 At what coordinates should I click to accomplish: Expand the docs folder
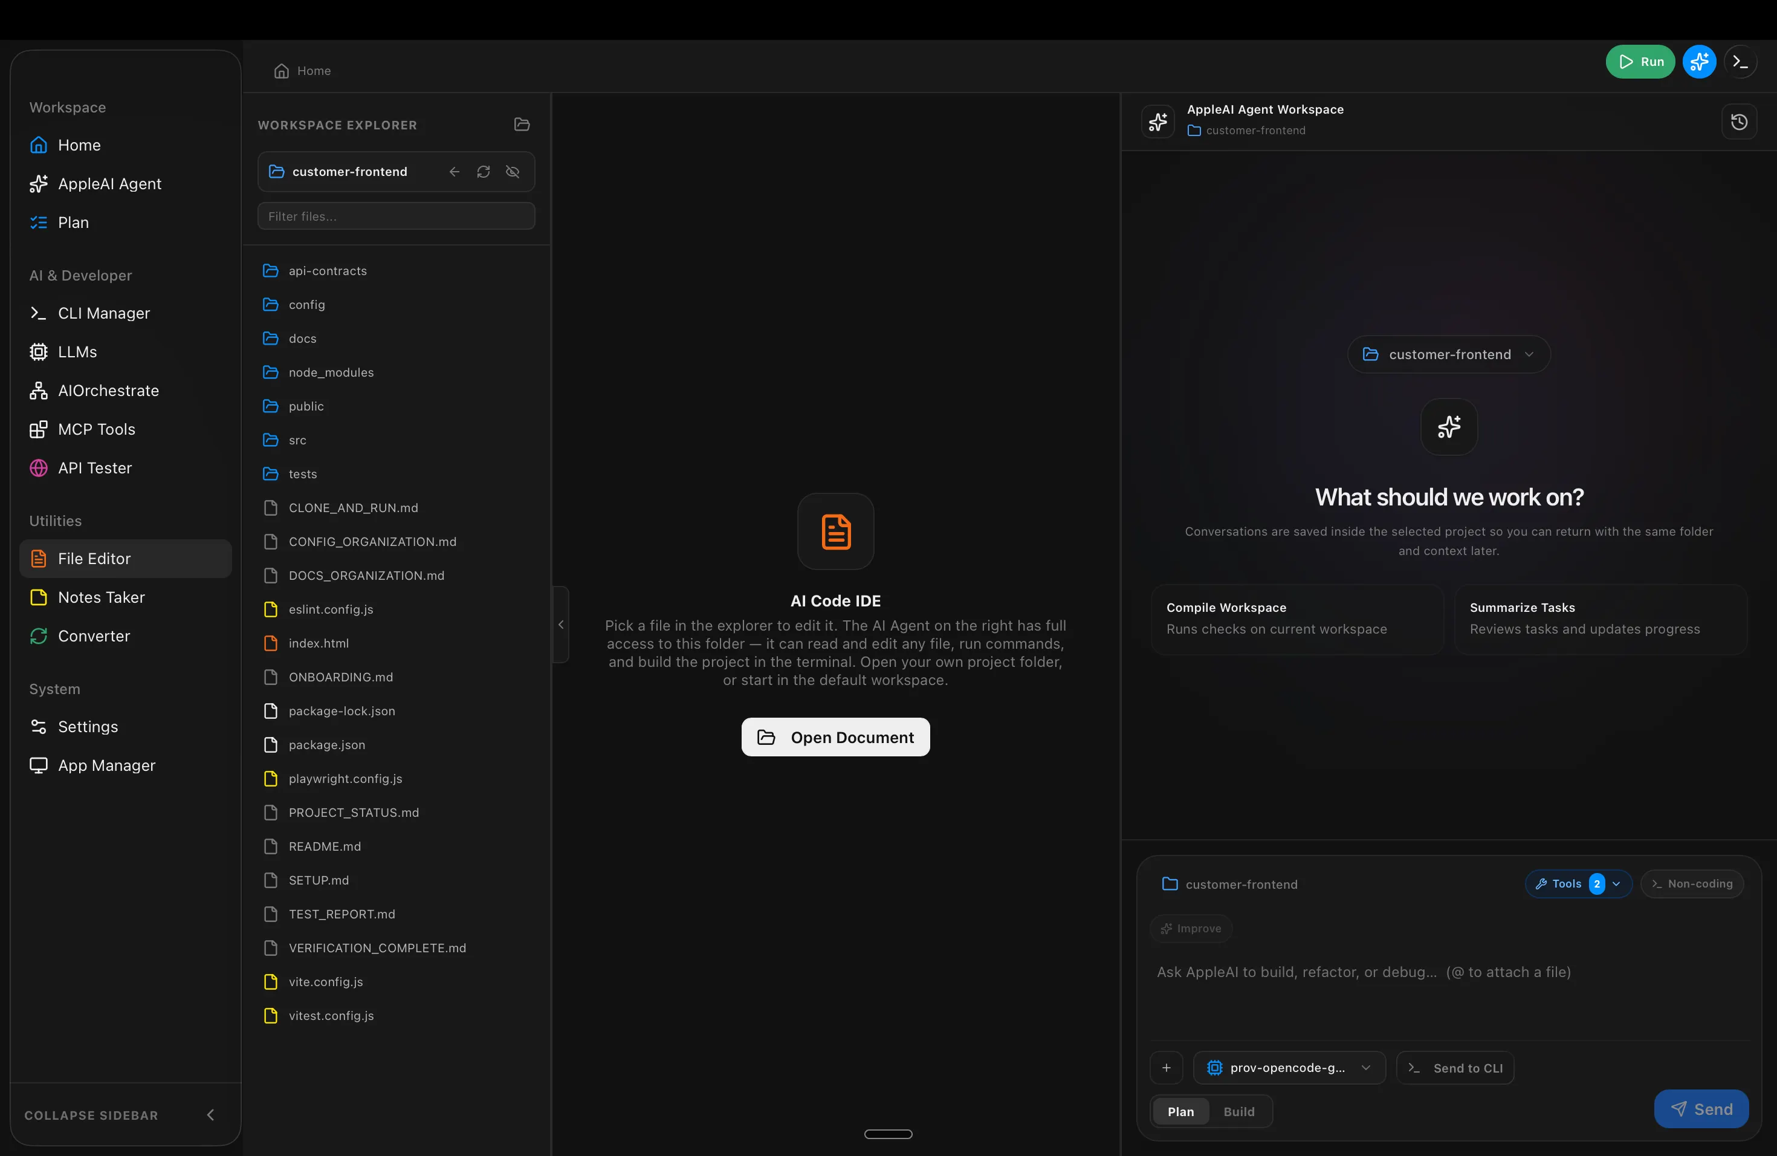pyautogui.click(x=396, y=339)
